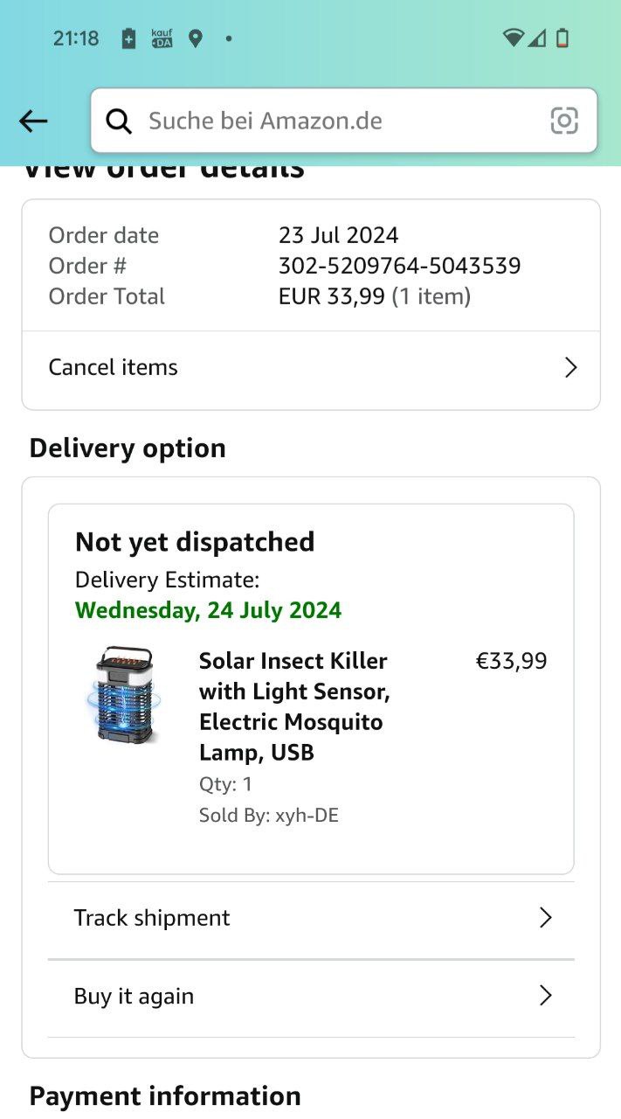Tap battery saver notification icon
The height and width of the screenshot is (1119, 621).
128,38
